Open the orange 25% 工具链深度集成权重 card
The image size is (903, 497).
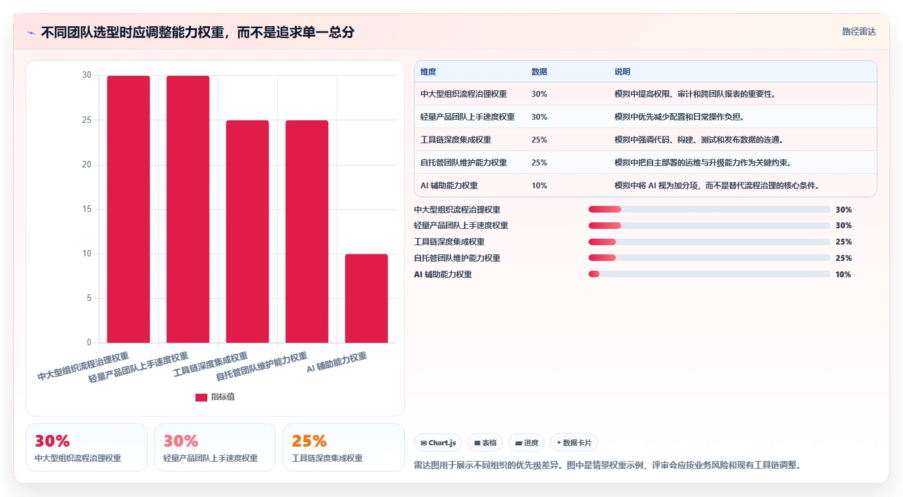coord(343,447)
